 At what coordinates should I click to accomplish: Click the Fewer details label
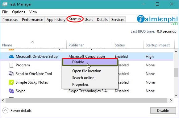(21, 111)
